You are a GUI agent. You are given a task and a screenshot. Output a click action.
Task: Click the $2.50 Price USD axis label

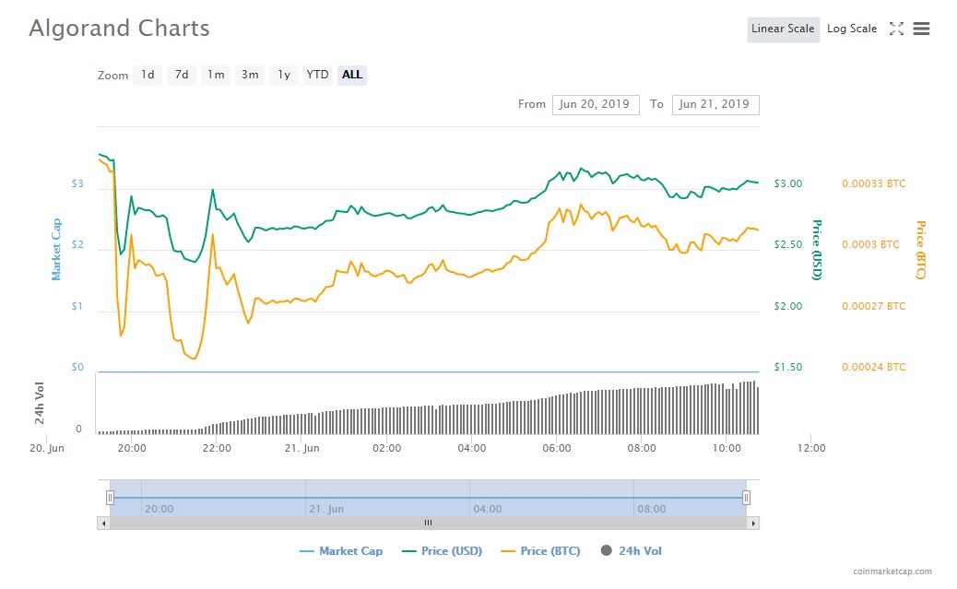pos(788,245)
